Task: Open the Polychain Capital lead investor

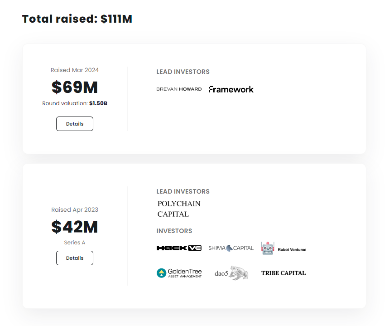Action: point(179,209)
